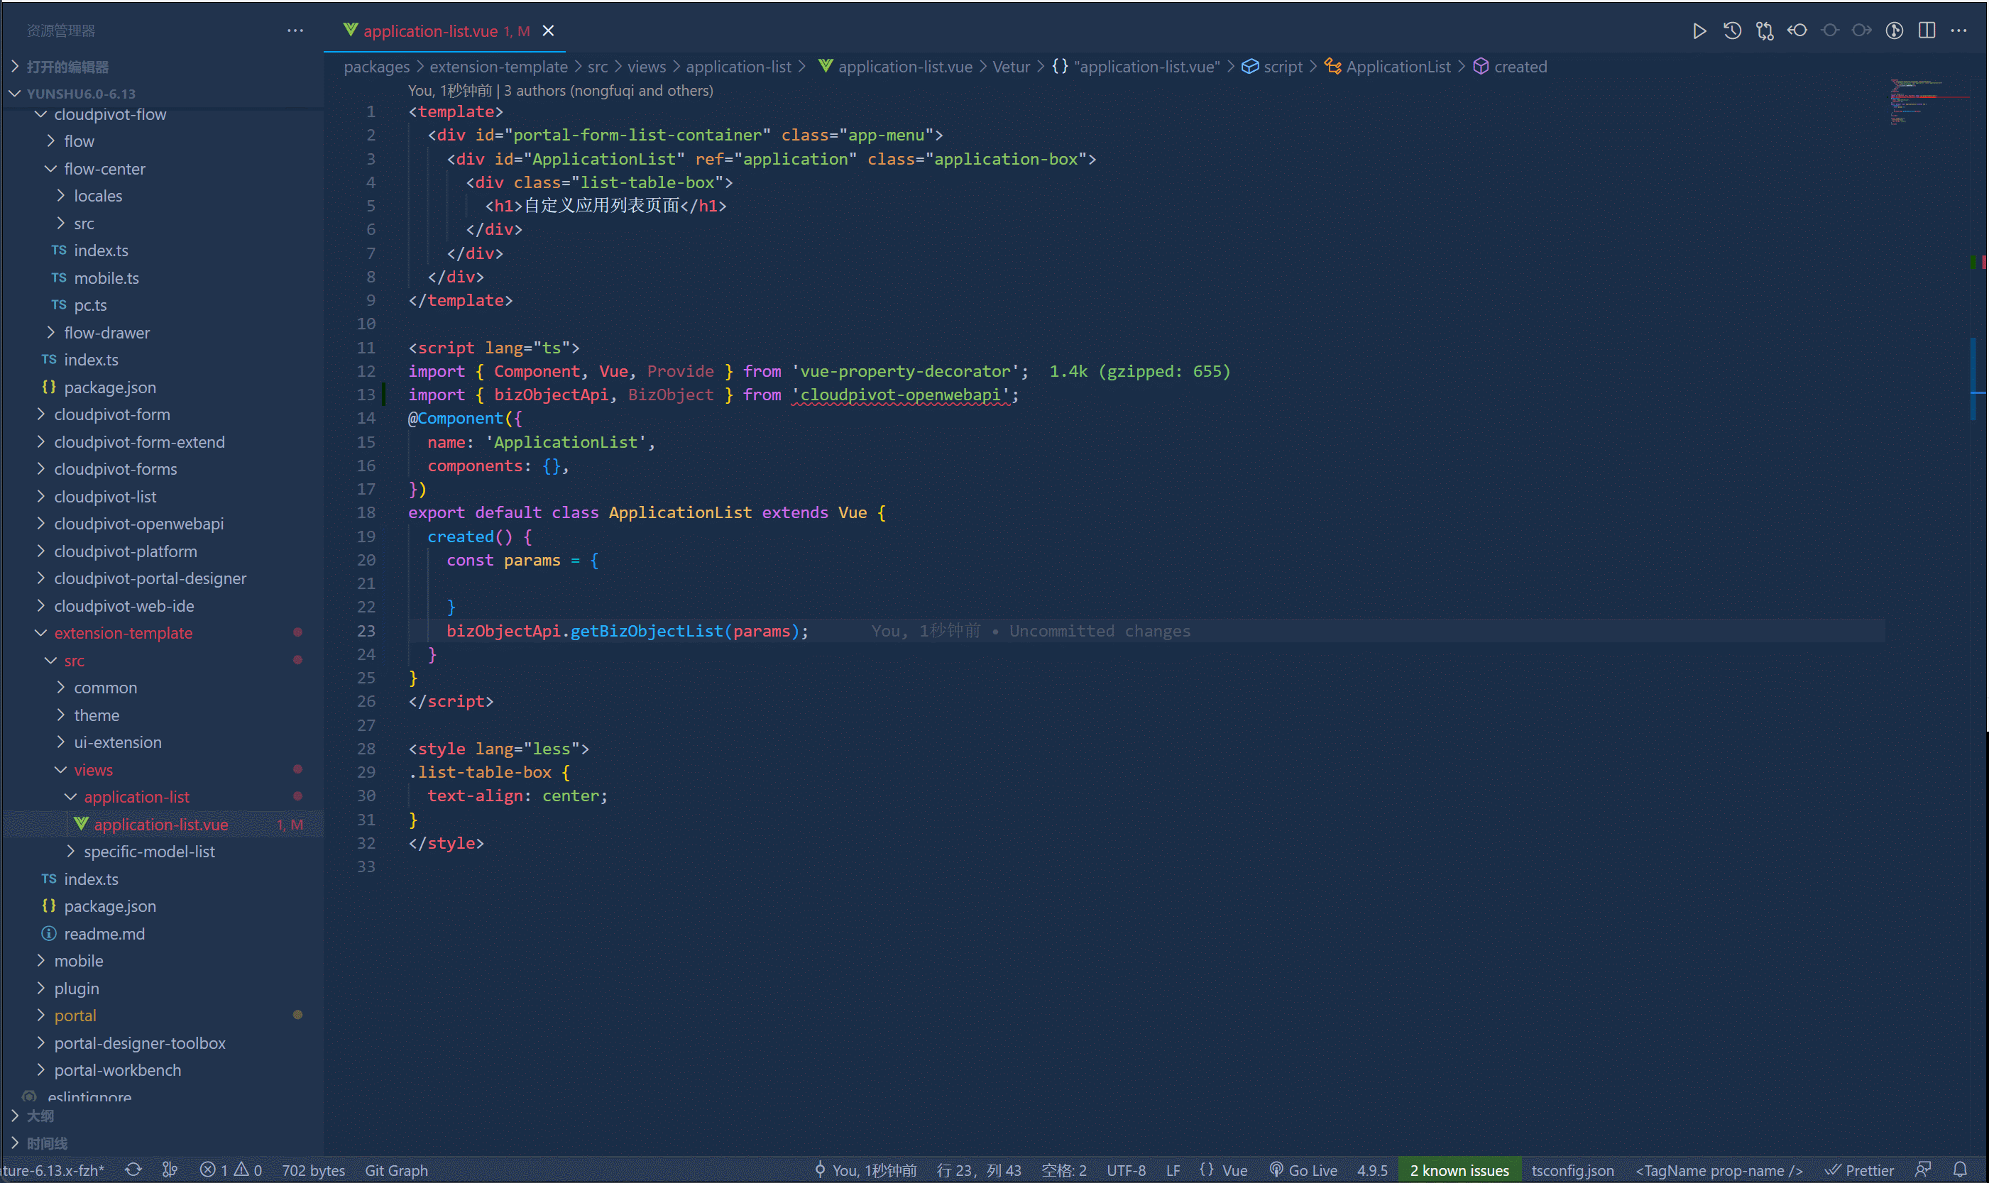Run the file with the play icon
1989x1183 pixels.
(1699, 31)
